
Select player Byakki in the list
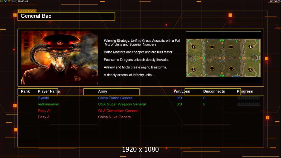(x=43, y=98)
